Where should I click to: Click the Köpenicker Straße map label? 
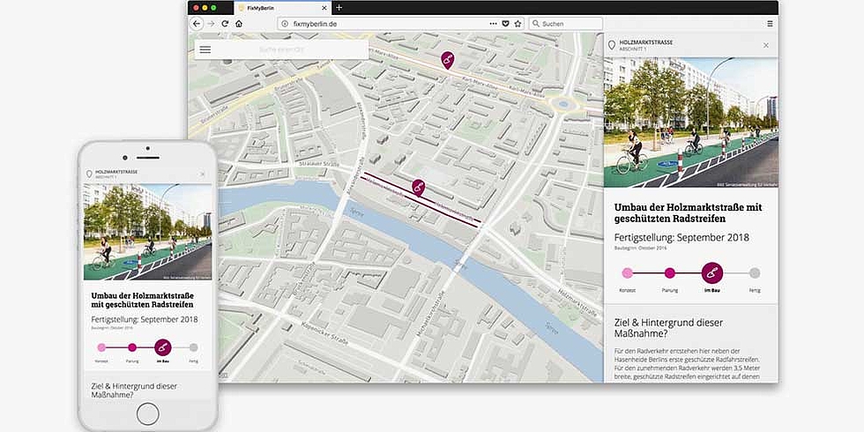327,334
